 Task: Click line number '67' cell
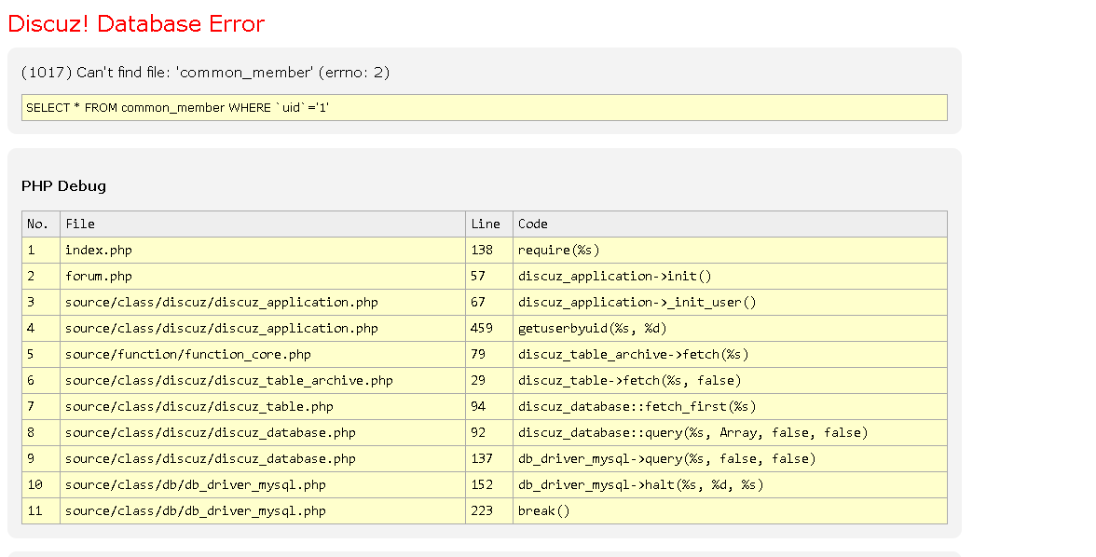489,302
